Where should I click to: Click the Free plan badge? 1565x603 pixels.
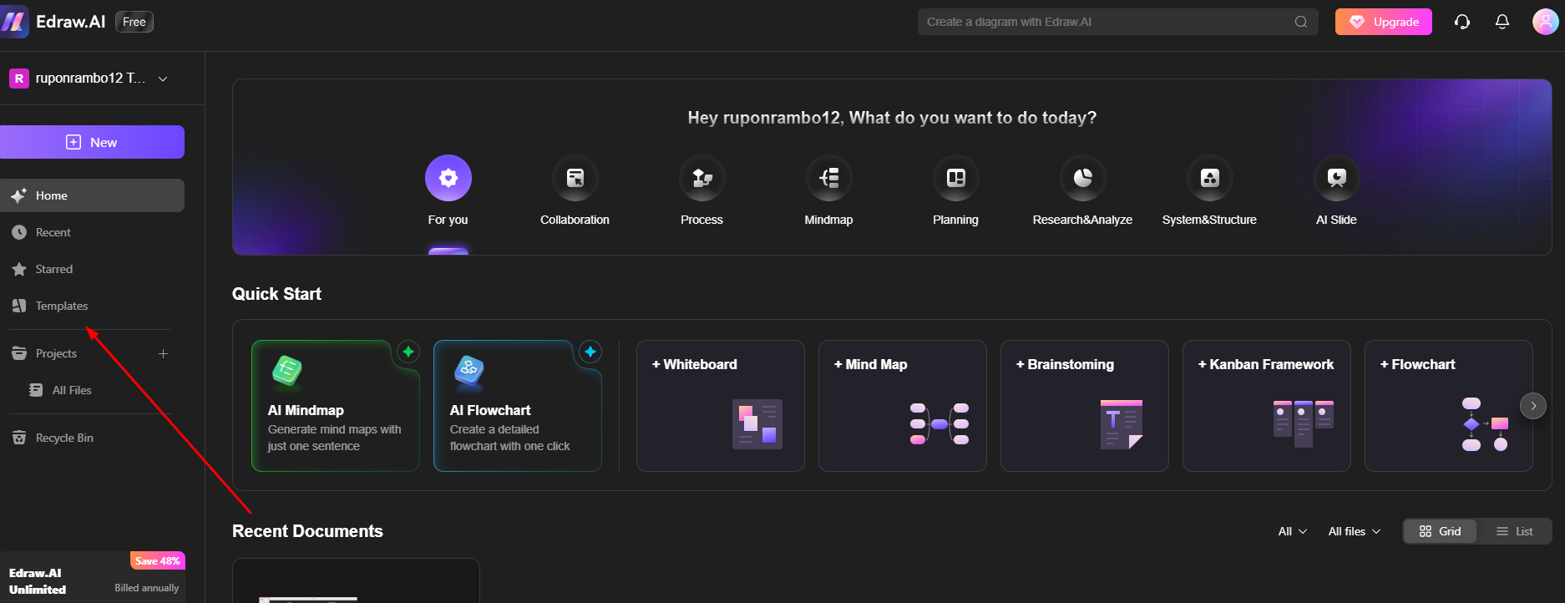[134, 22]
